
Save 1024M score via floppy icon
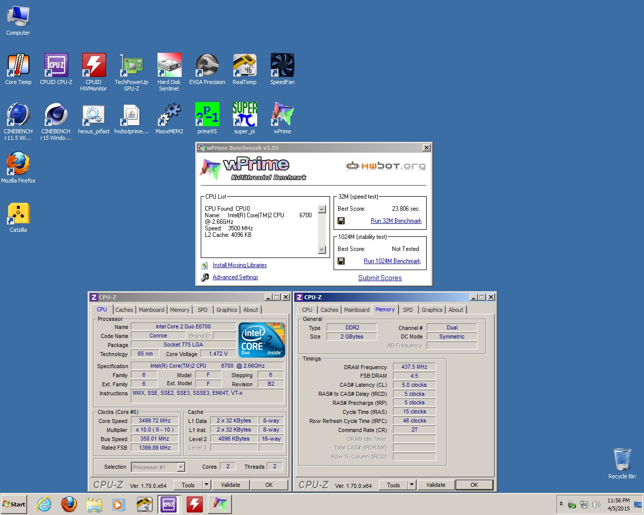[x=341, y=261]
